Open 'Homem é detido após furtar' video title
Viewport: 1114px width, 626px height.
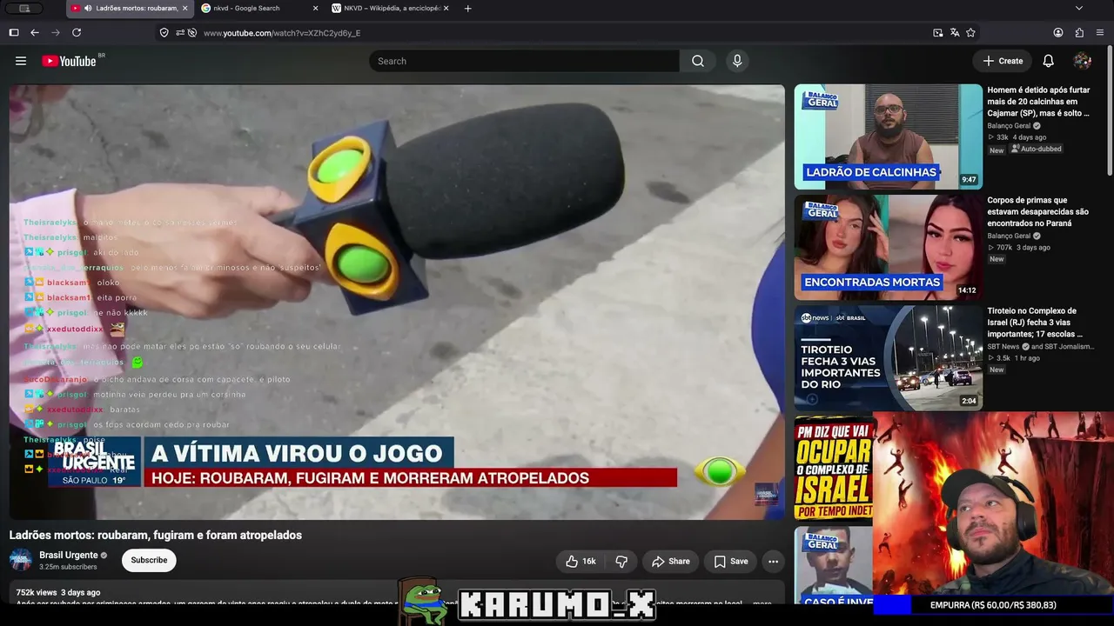1038,102
